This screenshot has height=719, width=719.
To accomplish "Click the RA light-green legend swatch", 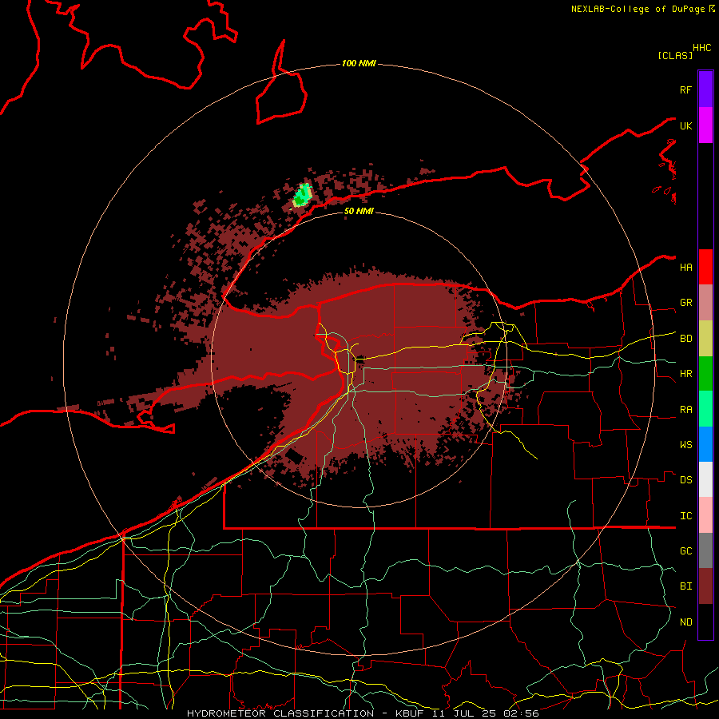I will [x=705, y=409].
